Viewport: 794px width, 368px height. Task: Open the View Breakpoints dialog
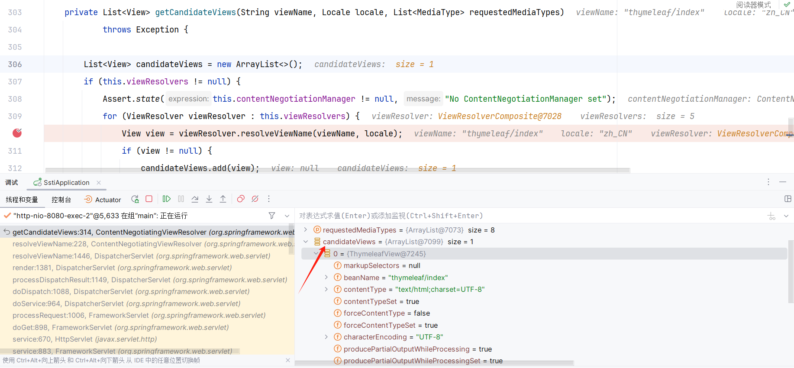[241, 199]
